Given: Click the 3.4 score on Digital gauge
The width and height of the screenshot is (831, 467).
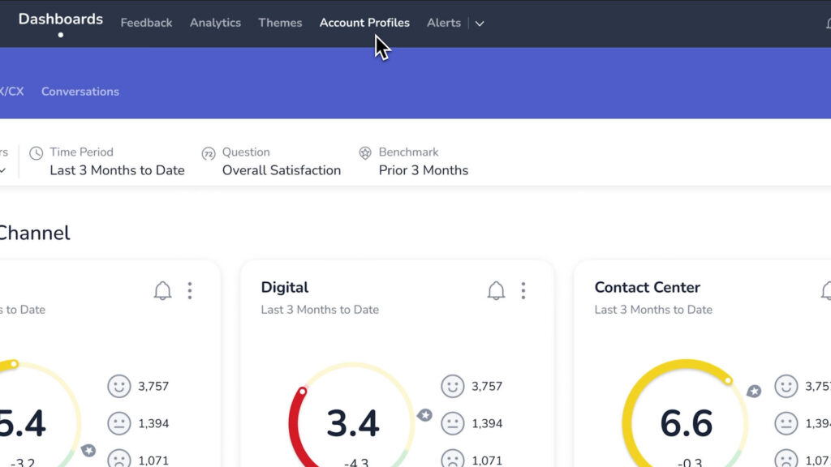Looking at the screenshot, I should (353, 423).
